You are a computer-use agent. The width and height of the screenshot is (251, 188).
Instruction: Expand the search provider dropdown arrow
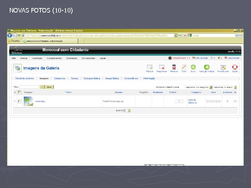[x=241, y=35]
